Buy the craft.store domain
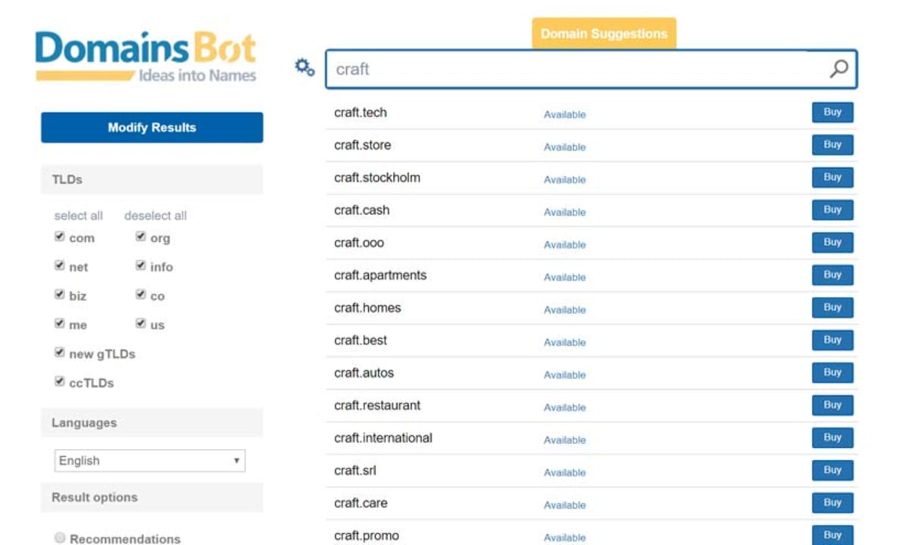The height and width of the screenshot is (545, 909). click(832, 145)
